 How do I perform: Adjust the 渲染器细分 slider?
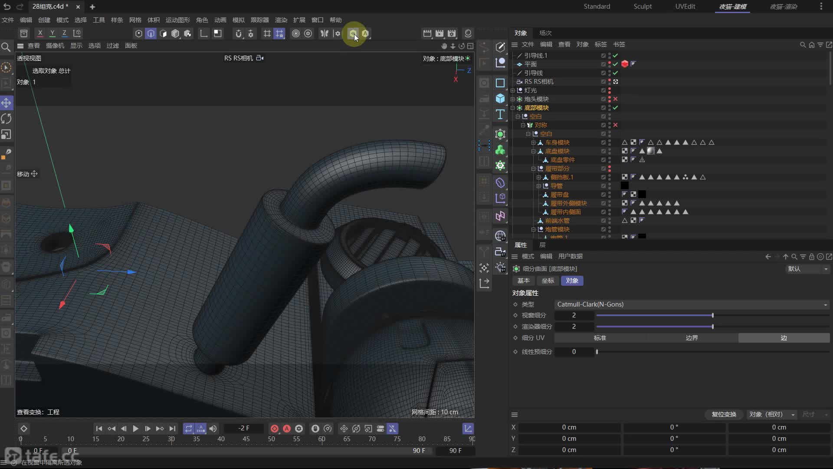pos(712,327)
